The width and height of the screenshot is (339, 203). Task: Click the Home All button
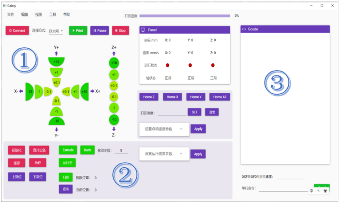(x=220, y=97)
